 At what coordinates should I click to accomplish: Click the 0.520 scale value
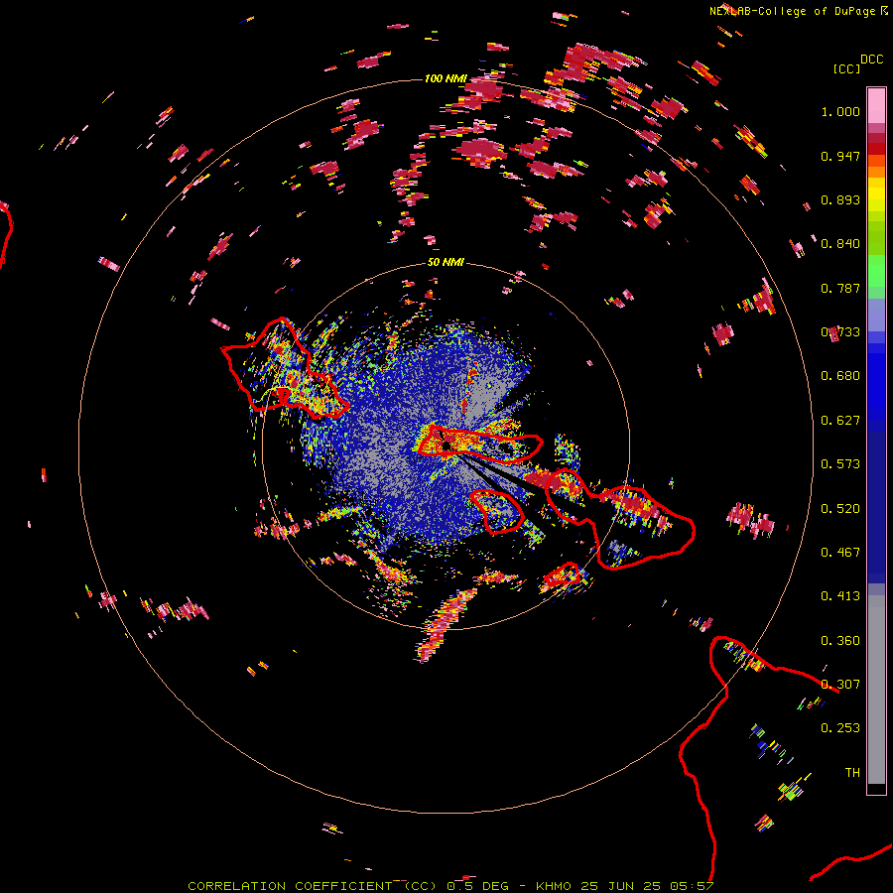[x=840, y=509]
